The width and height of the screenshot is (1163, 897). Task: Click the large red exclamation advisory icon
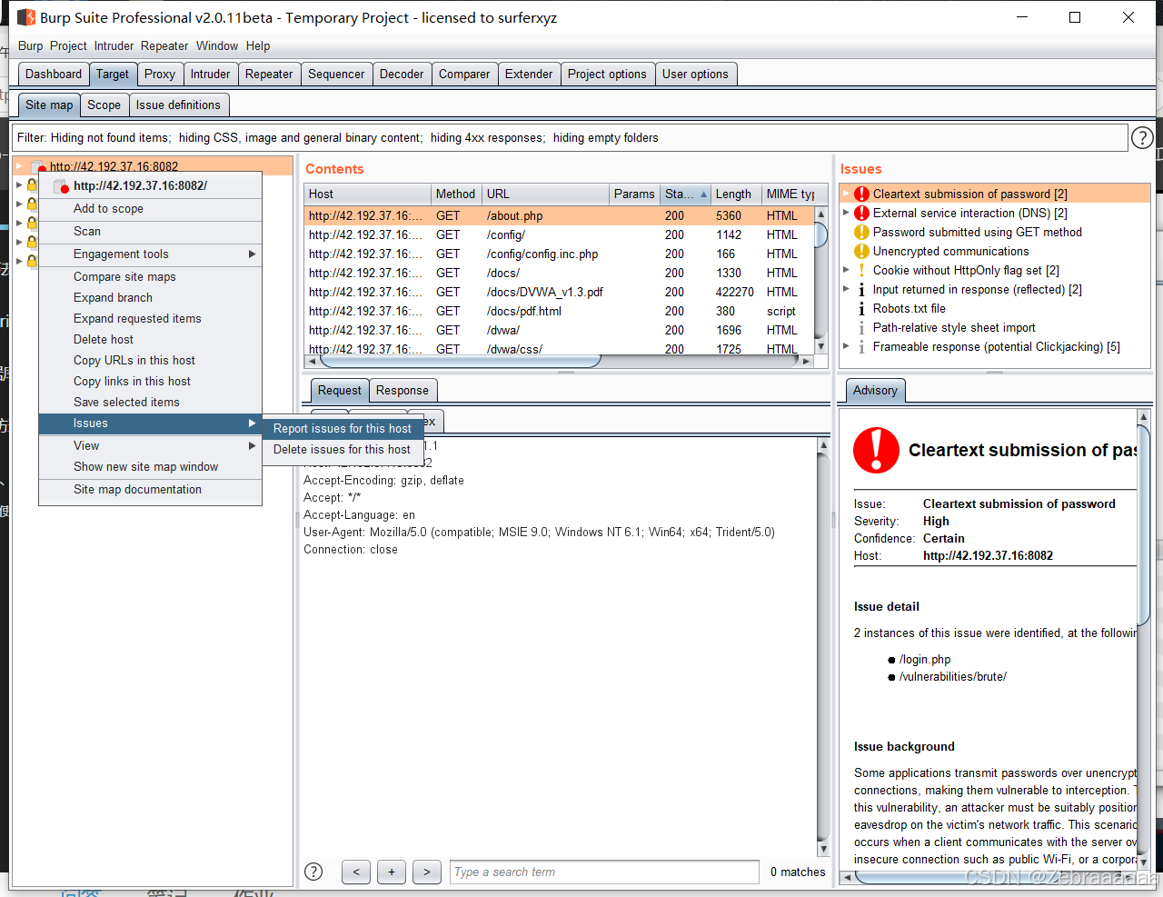coord(876,450)
